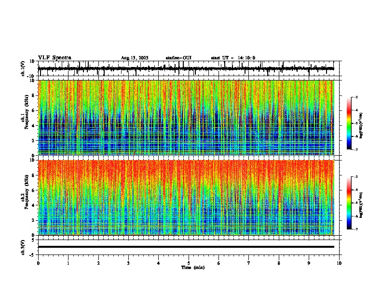The image size is (382, 295).
Task: Click inside the ch.1 spectrogram panel
Action: pyautogui.click(x=186, y=118)
